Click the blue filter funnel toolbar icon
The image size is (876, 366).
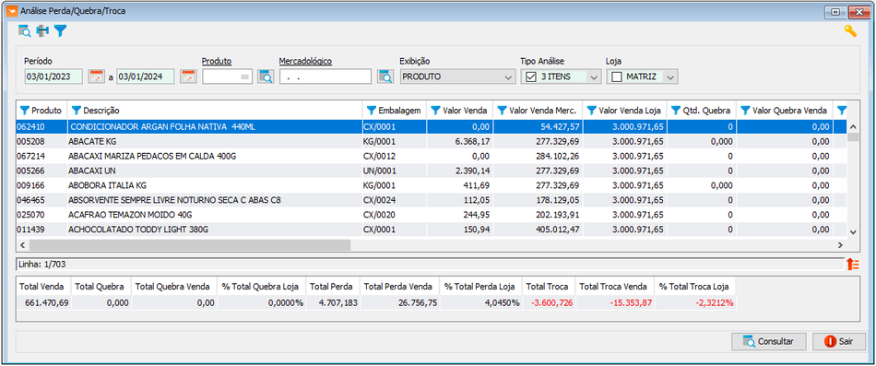pos(60,31)
